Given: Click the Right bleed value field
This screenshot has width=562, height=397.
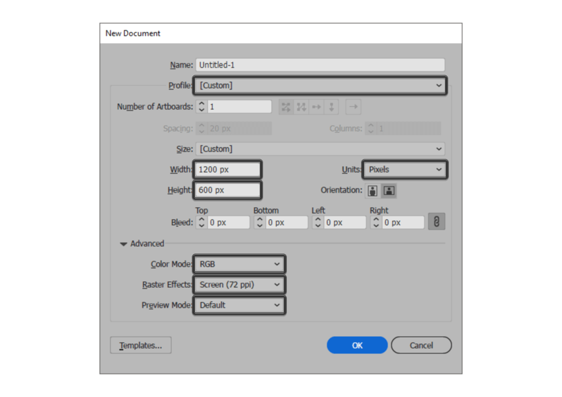Looking at the screenshot, I should click(403, 222).
